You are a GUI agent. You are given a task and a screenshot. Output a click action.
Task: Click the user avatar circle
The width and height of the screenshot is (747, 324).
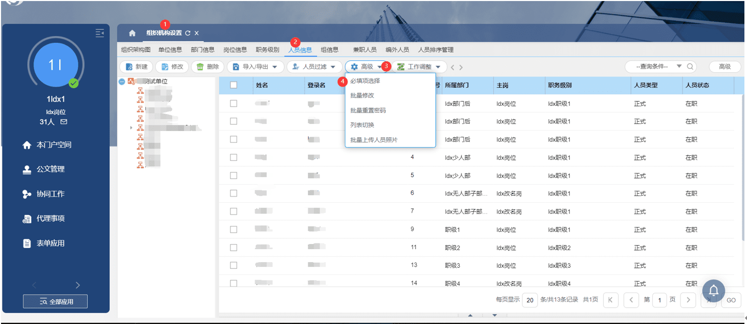(56, 64)
